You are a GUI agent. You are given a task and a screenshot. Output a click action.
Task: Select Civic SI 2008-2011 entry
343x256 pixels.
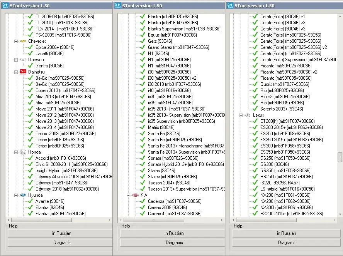coord(71,164)
